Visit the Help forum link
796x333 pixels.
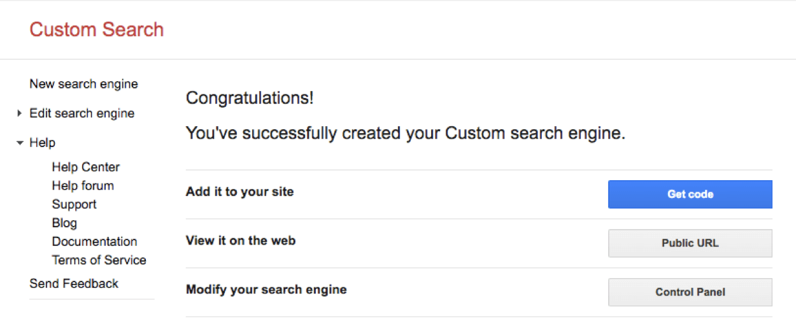(x=83, y=185)
